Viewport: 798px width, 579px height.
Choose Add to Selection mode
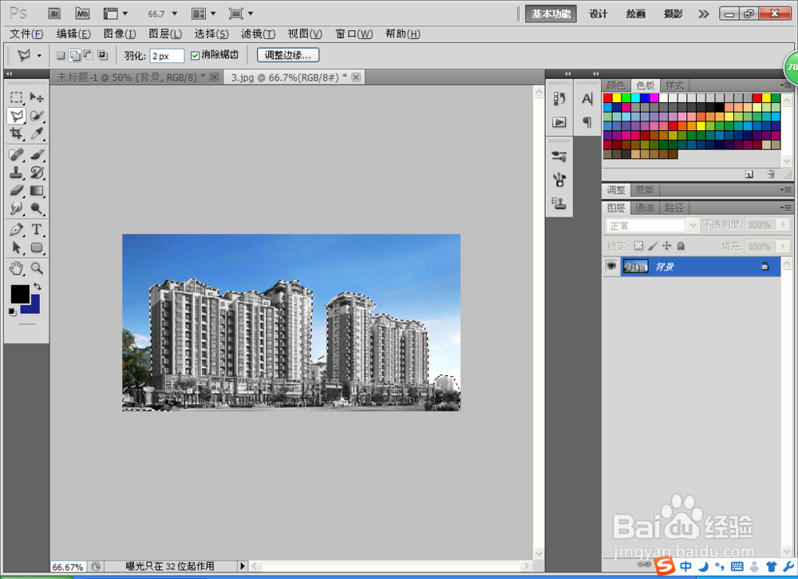click(75, 55)
